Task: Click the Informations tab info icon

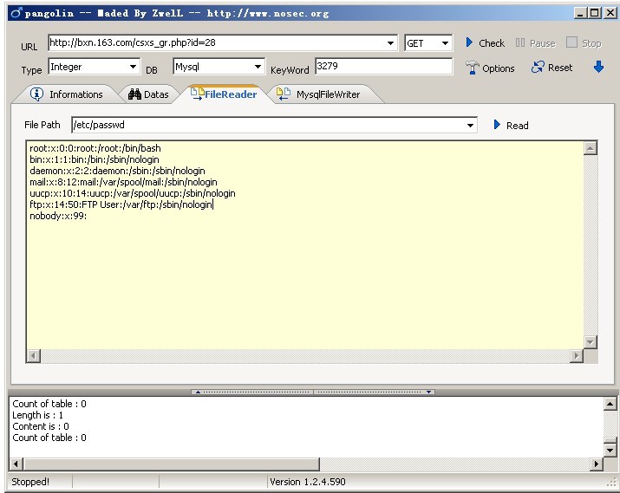Action: click(x=36, y=94)
